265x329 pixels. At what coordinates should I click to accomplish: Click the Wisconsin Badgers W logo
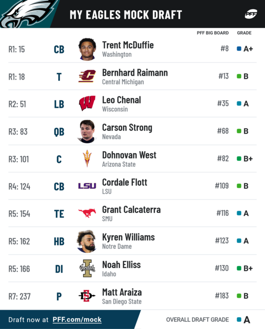87,104
